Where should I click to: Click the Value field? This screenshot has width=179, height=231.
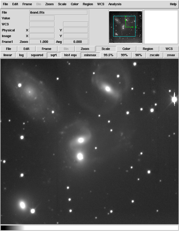point(42,18)
